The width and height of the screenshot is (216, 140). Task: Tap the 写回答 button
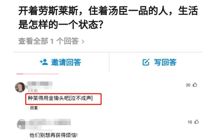(x=159, y=62)
